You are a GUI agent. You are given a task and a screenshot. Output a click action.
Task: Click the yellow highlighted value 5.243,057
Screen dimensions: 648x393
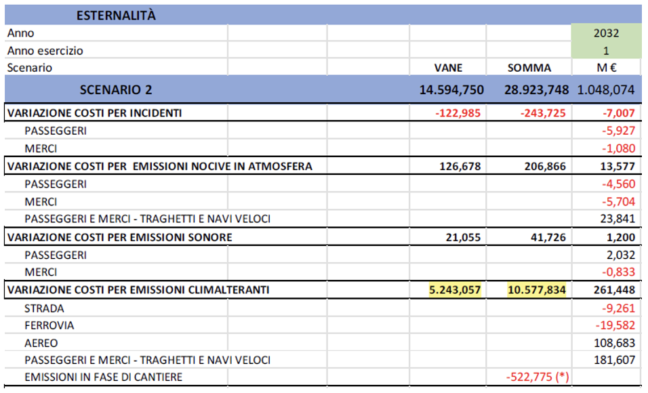pyautogui.click(x=455, y=290)
